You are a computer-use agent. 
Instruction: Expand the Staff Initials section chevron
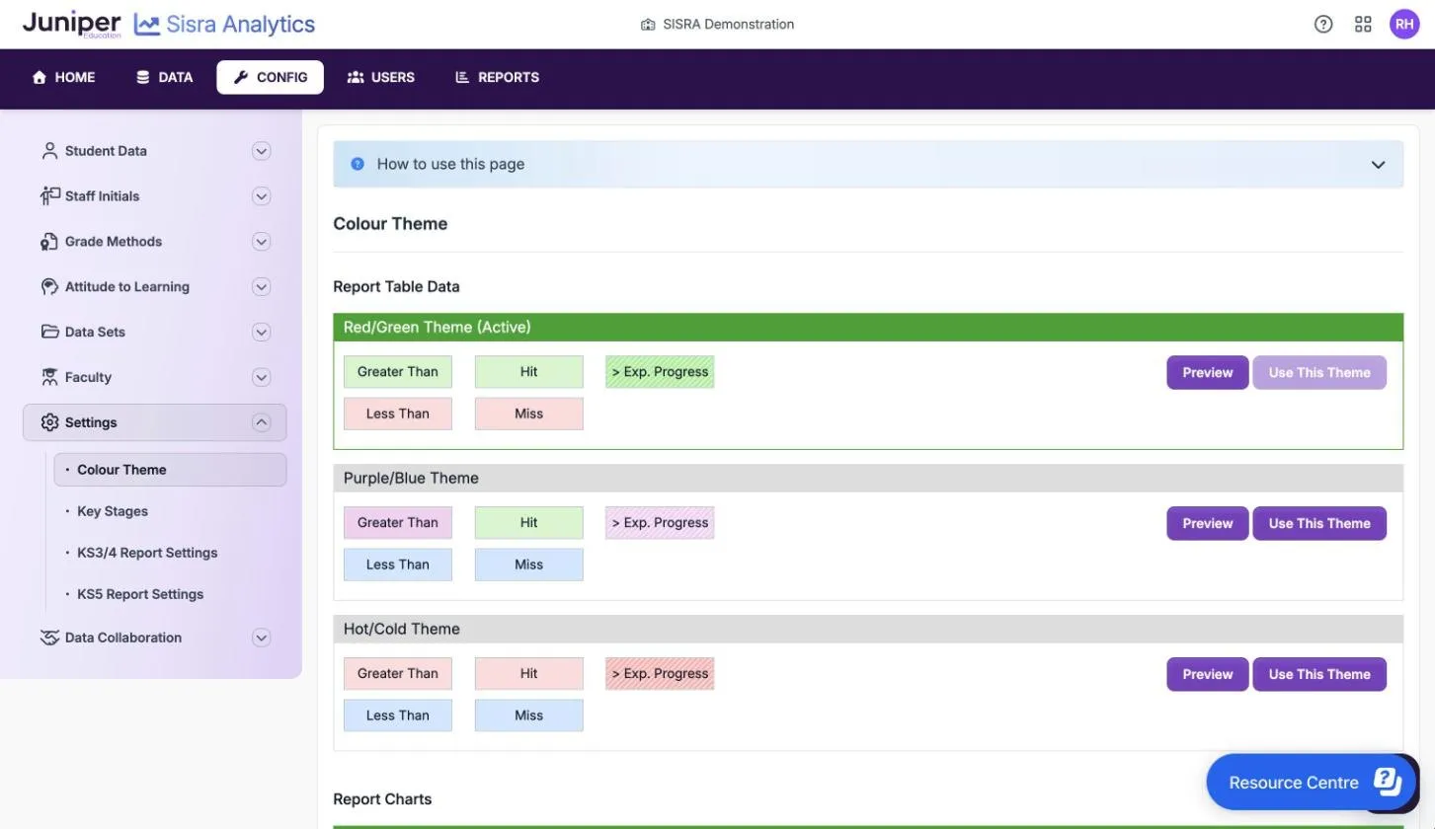point(261,196)
